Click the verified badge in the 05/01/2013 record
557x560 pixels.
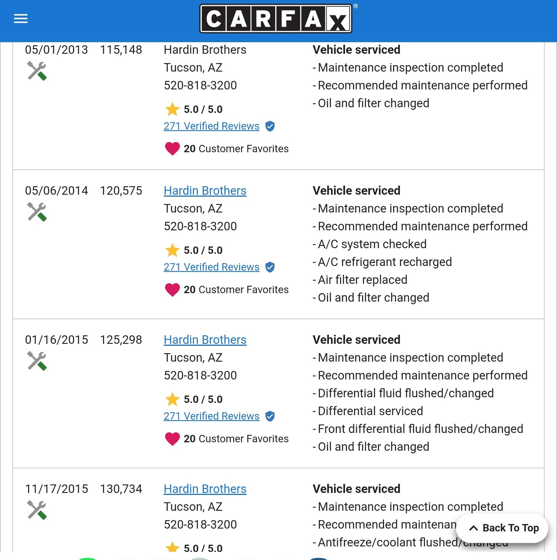[x=270, y=126]
